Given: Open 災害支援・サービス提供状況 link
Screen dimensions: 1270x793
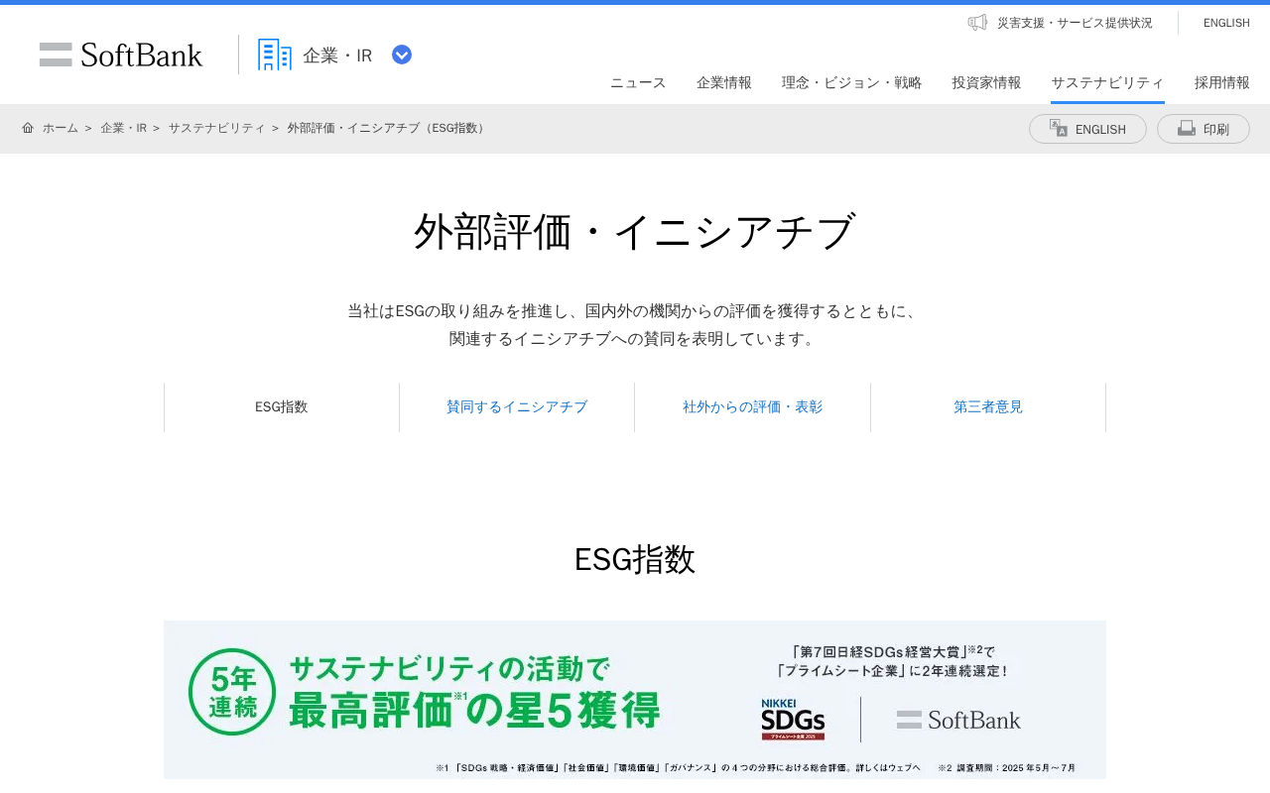Looking at the screenshot, I should [1075, 23].
